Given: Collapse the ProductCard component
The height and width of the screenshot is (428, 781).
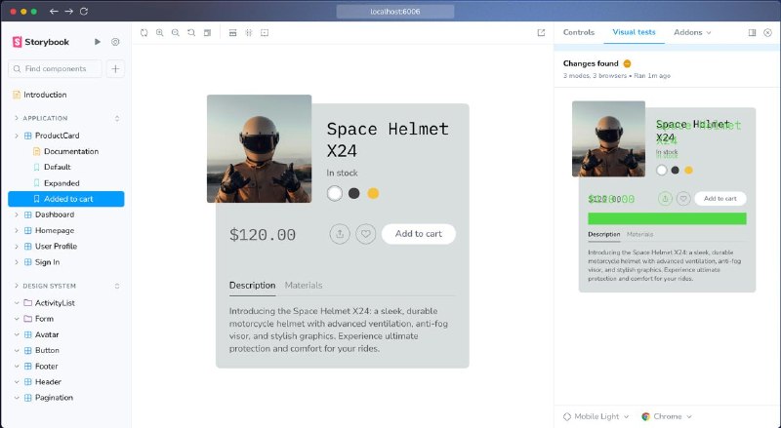Looking at the screenshot, I should [x=17, y=136].
